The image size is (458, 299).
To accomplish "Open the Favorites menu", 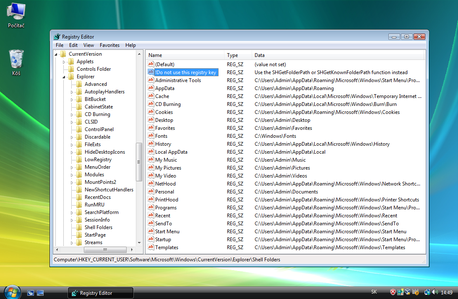I will click(x=109, y=45).
